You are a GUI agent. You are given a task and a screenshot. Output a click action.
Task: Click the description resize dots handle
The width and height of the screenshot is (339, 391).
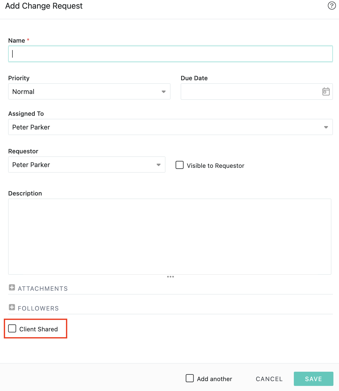point(171,277)
